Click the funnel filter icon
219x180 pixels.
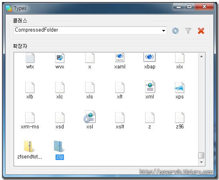tap(188, 31)
